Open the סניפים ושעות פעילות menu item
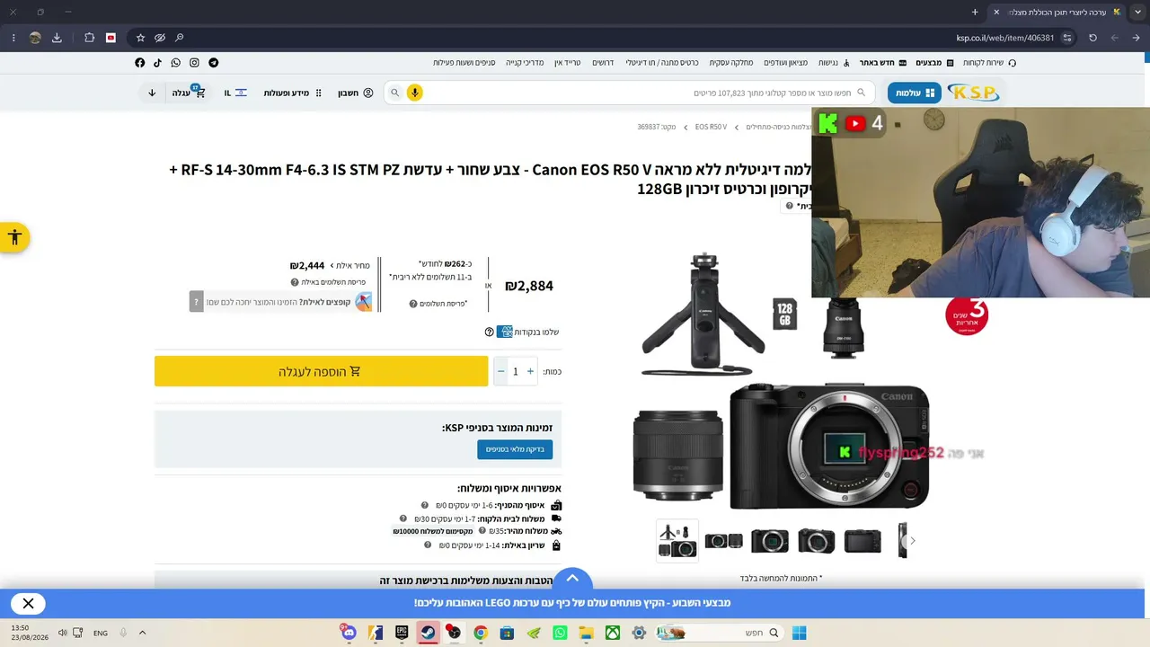Viewport: 1150px width, 647px height. pos(464,63)
